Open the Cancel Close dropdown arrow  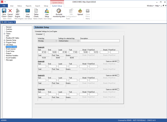pyautogui.click(x=12, y=16)
